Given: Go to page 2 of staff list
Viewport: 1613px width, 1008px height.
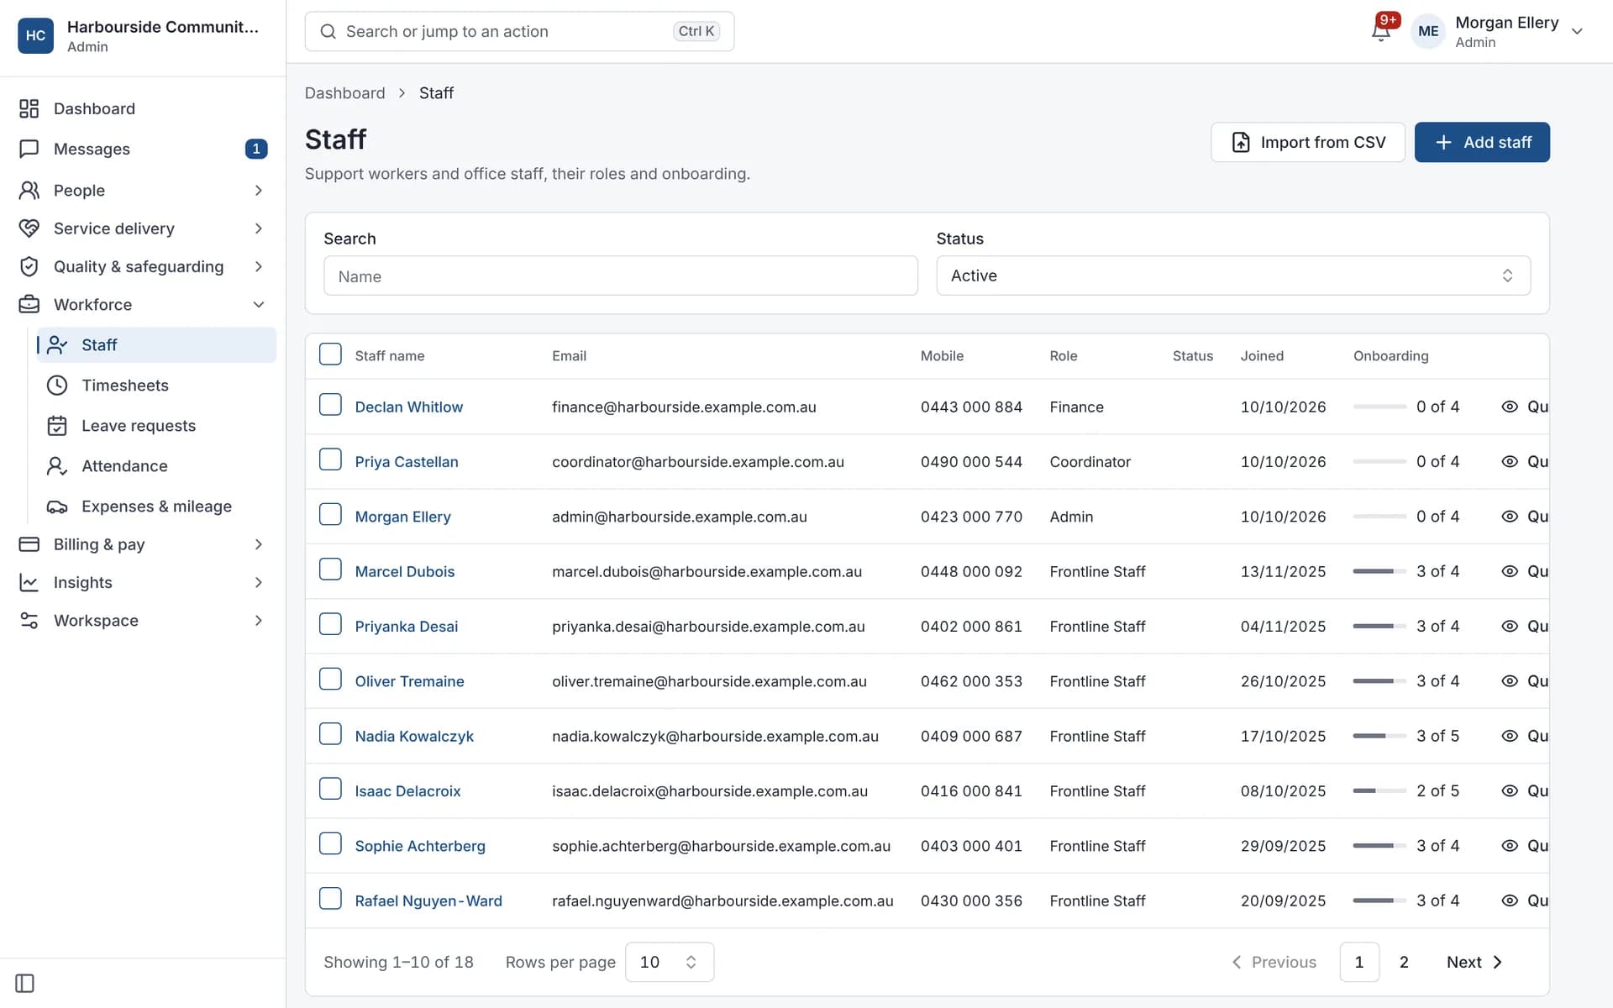Looking at the screenshot, I should click(1404, 962).
